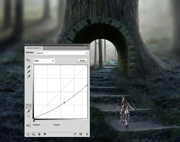Toggle layer visibility eye icon
Screen dimensions: 180x142
pyautogui.click(x=45, y=134)
